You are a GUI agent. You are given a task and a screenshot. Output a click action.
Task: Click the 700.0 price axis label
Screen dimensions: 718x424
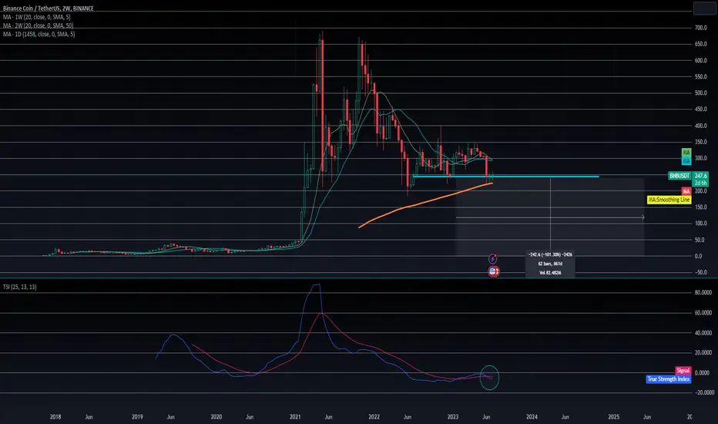click(x=700, y=28)
